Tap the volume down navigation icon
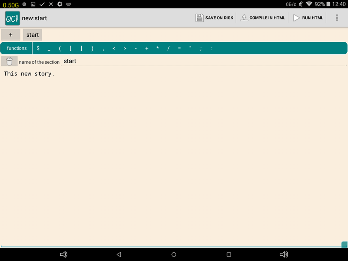Screen dimensions: 348x261 (63, 254)
